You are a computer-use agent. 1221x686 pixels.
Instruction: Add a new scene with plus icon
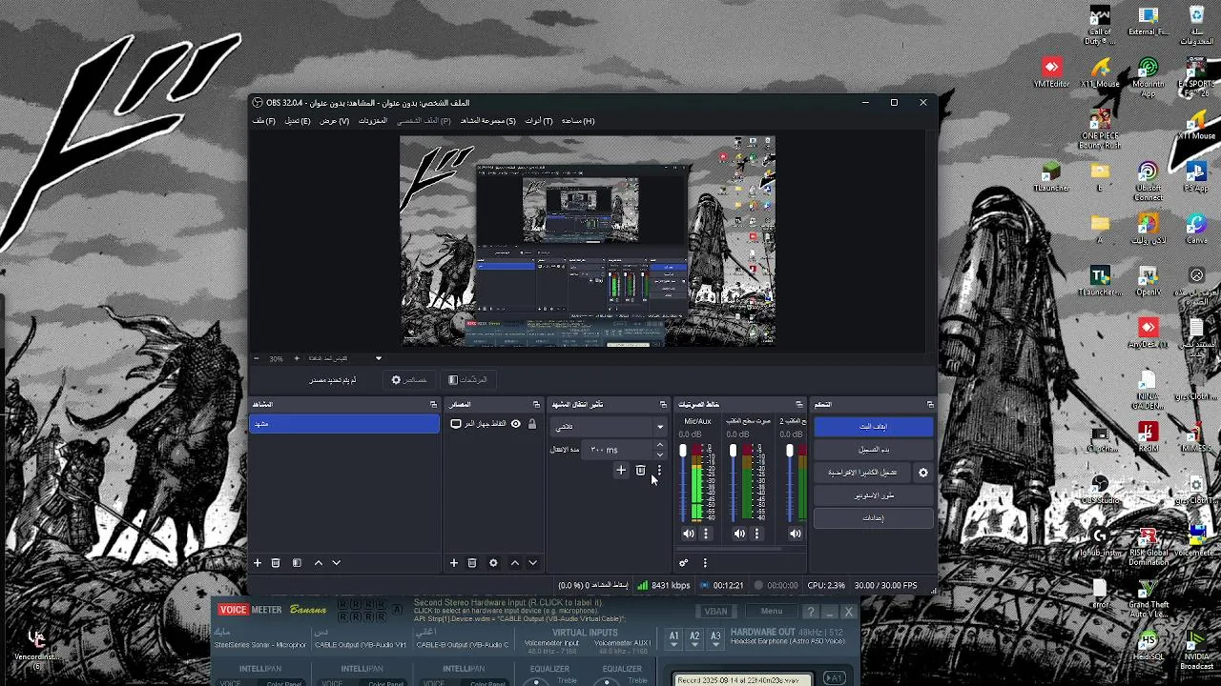[258, 563]
